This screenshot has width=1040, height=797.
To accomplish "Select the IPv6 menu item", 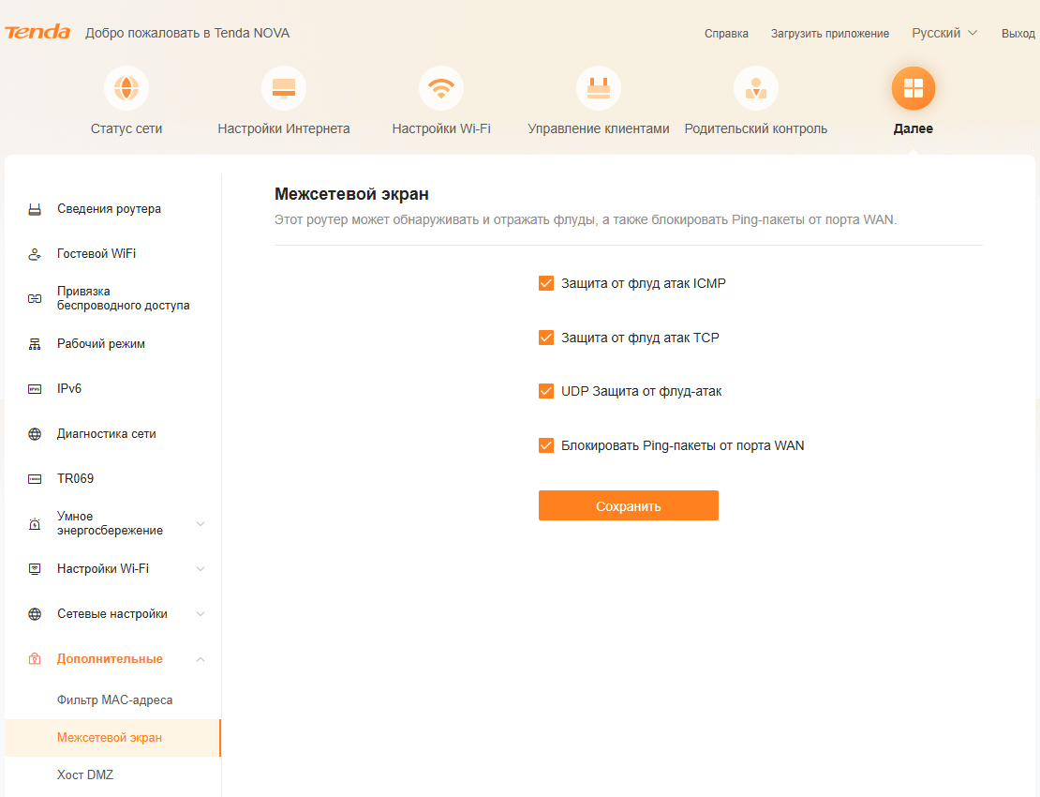I will [x=69, y=388].
